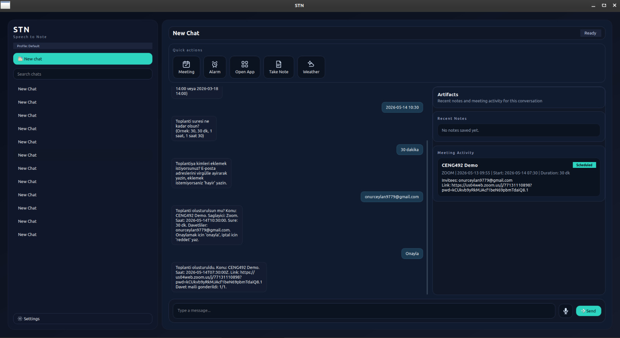Focus the Type a message box

(x=364, y=310)
